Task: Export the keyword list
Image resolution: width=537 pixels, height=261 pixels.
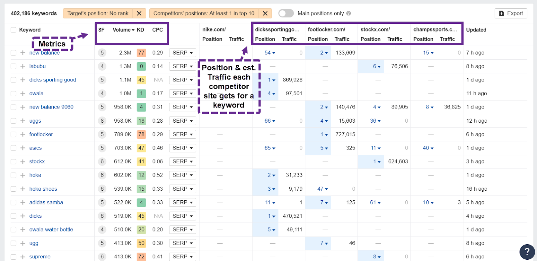Action: coord(511,13)
